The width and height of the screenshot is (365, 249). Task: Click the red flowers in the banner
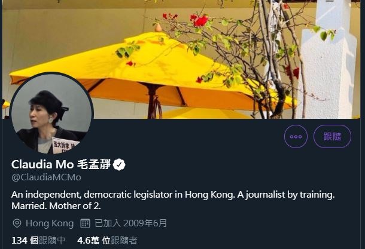pos(200,20)
